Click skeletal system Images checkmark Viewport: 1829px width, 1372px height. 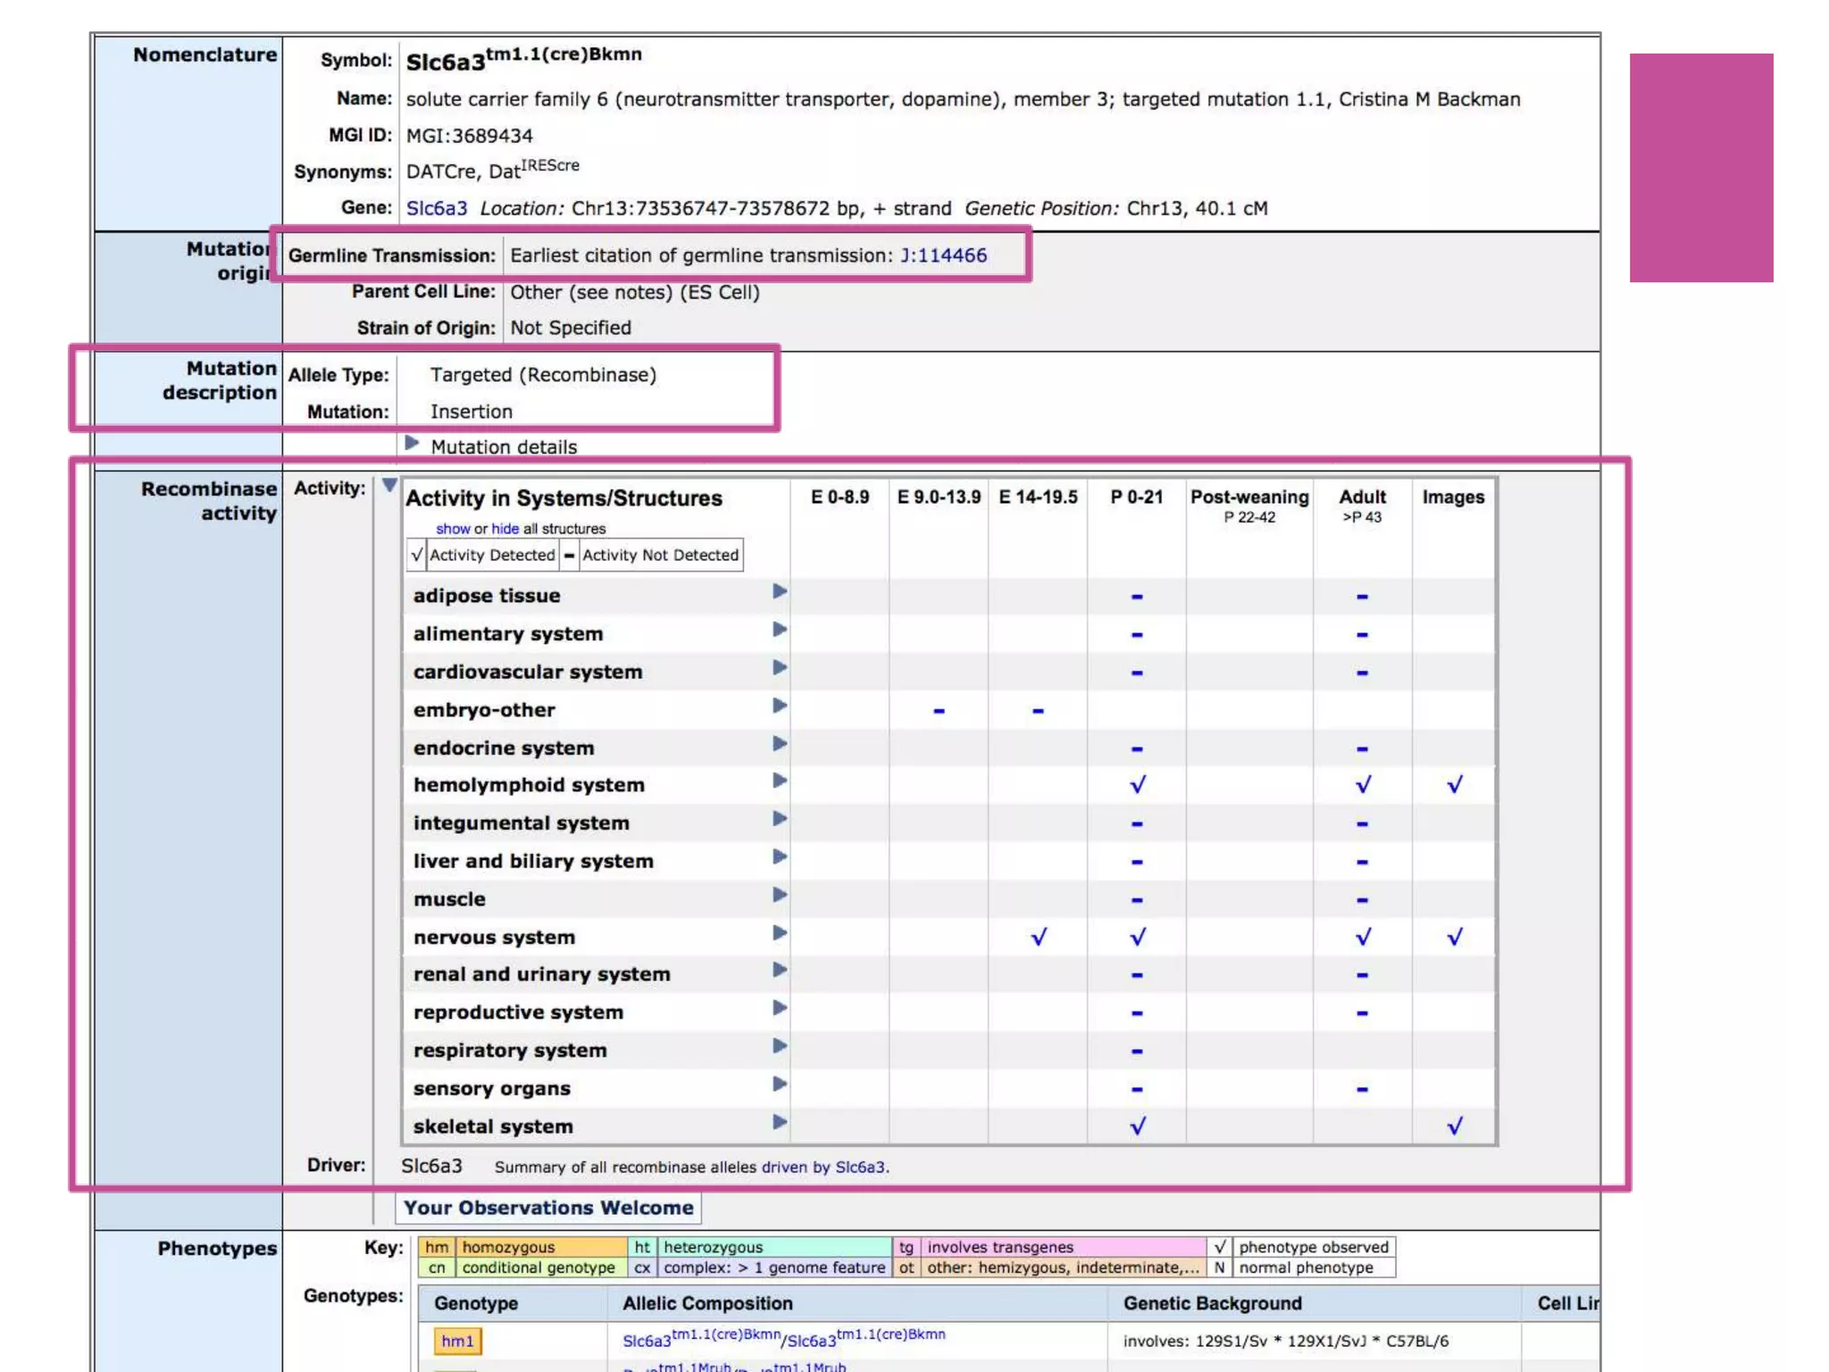click(x=1454, y=1126)
